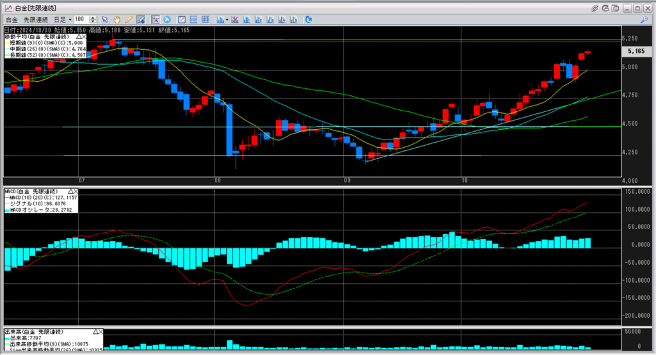
Task: Select the pencil trend line drawing tool
Action: point(128,20)
